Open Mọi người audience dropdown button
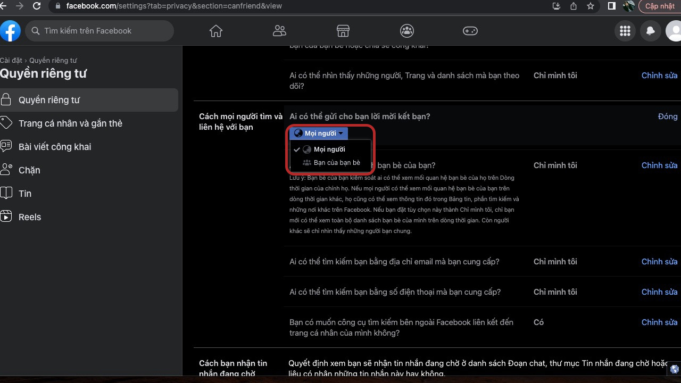 (x=319, y=134)
